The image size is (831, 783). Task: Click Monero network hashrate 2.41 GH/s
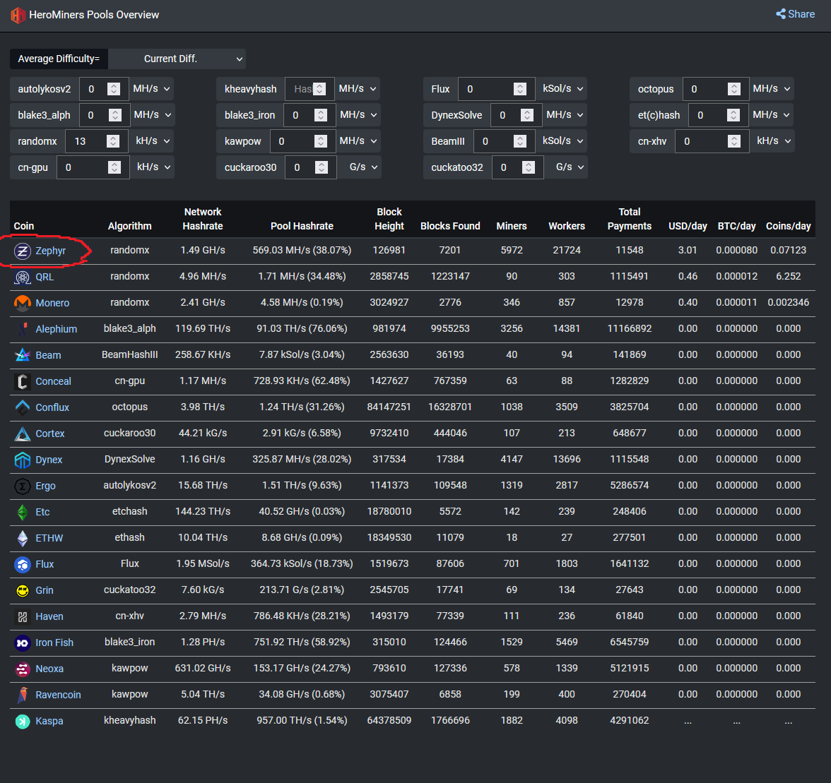pos(203,302)
